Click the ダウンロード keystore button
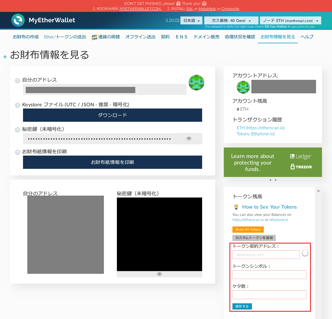 click(113, 115)
